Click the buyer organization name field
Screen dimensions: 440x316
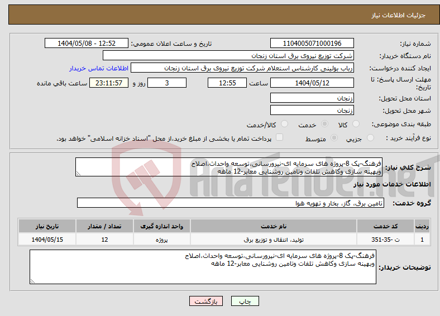[x=228, y=56]
